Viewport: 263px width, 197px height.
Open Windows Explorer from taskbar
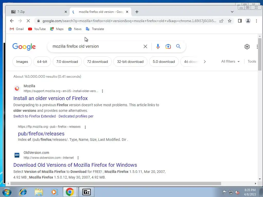39,192
